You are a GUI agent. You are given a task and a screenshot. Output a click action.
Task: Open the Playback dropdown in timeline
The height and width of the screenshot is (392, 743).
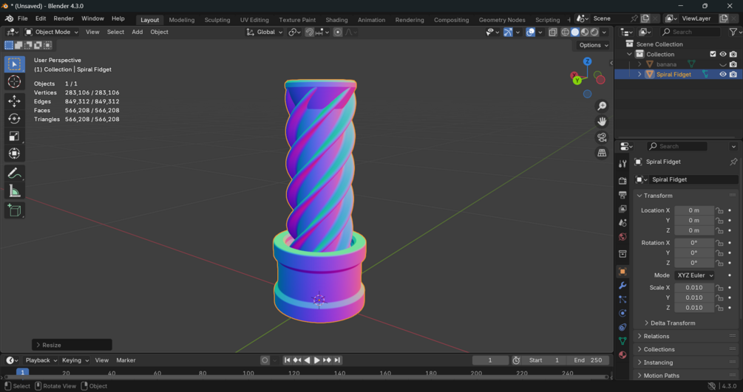pos(41,360)
